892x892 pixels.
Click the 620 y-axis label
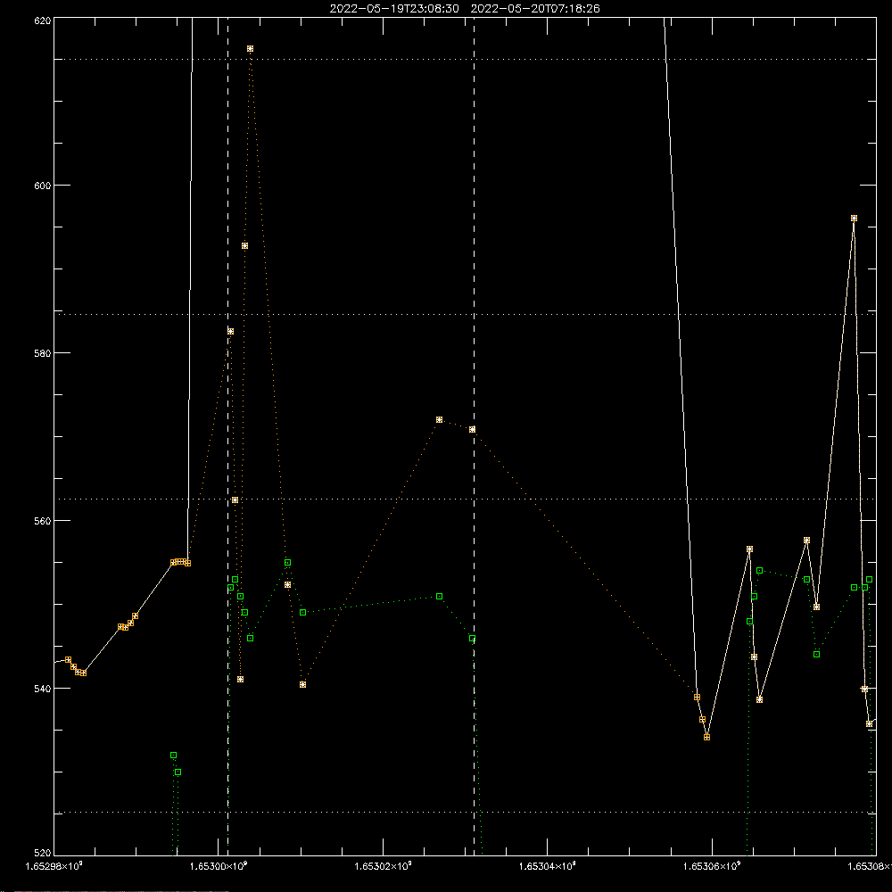point(43,20)
